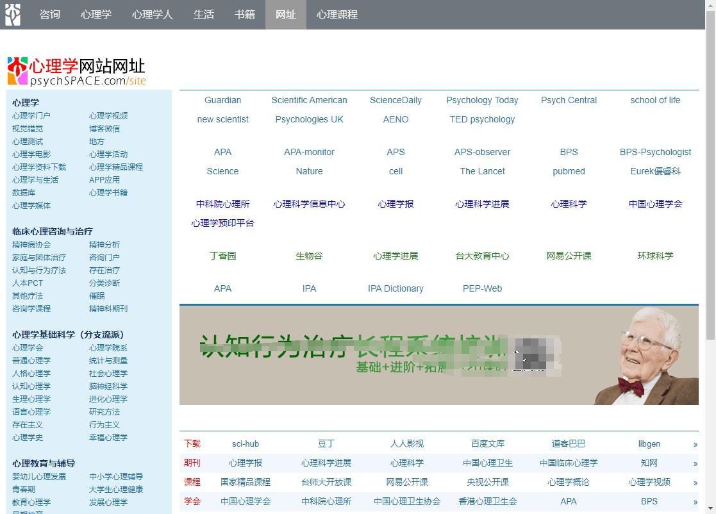Open APP应用 sidebar link
The width and height of the screenshot is (716, 514).
[x=104, y=180]
